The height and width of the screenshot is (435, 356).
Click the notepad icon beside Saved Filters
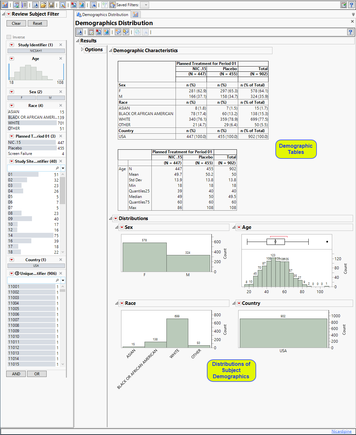[112, 5]
